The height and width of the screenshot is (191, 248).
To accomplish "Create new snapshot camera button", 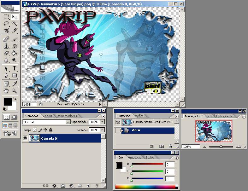I will point(162,146).
